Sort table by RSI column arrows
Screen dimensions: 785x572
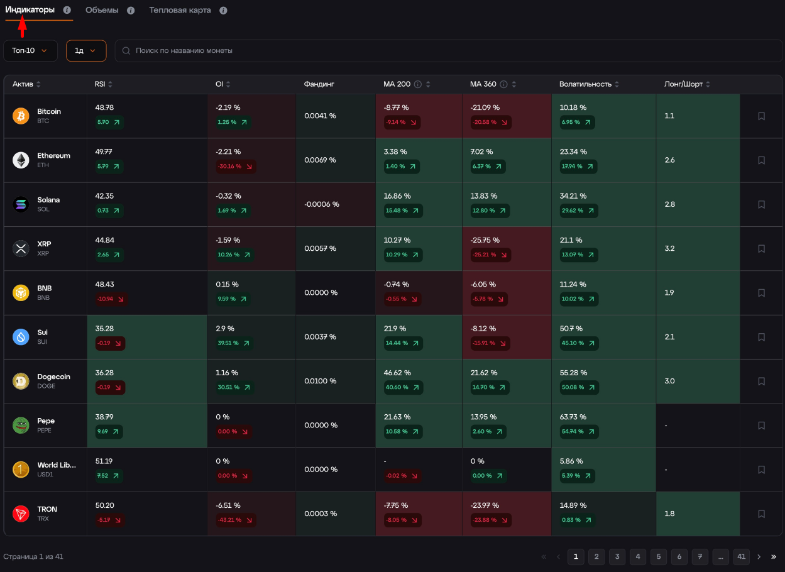[x=111, y=84]
